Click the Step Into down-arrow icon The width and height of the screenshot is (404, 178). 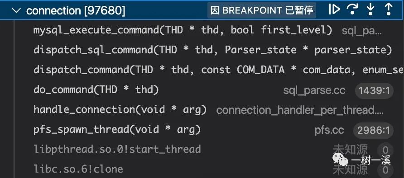(370, 9)
